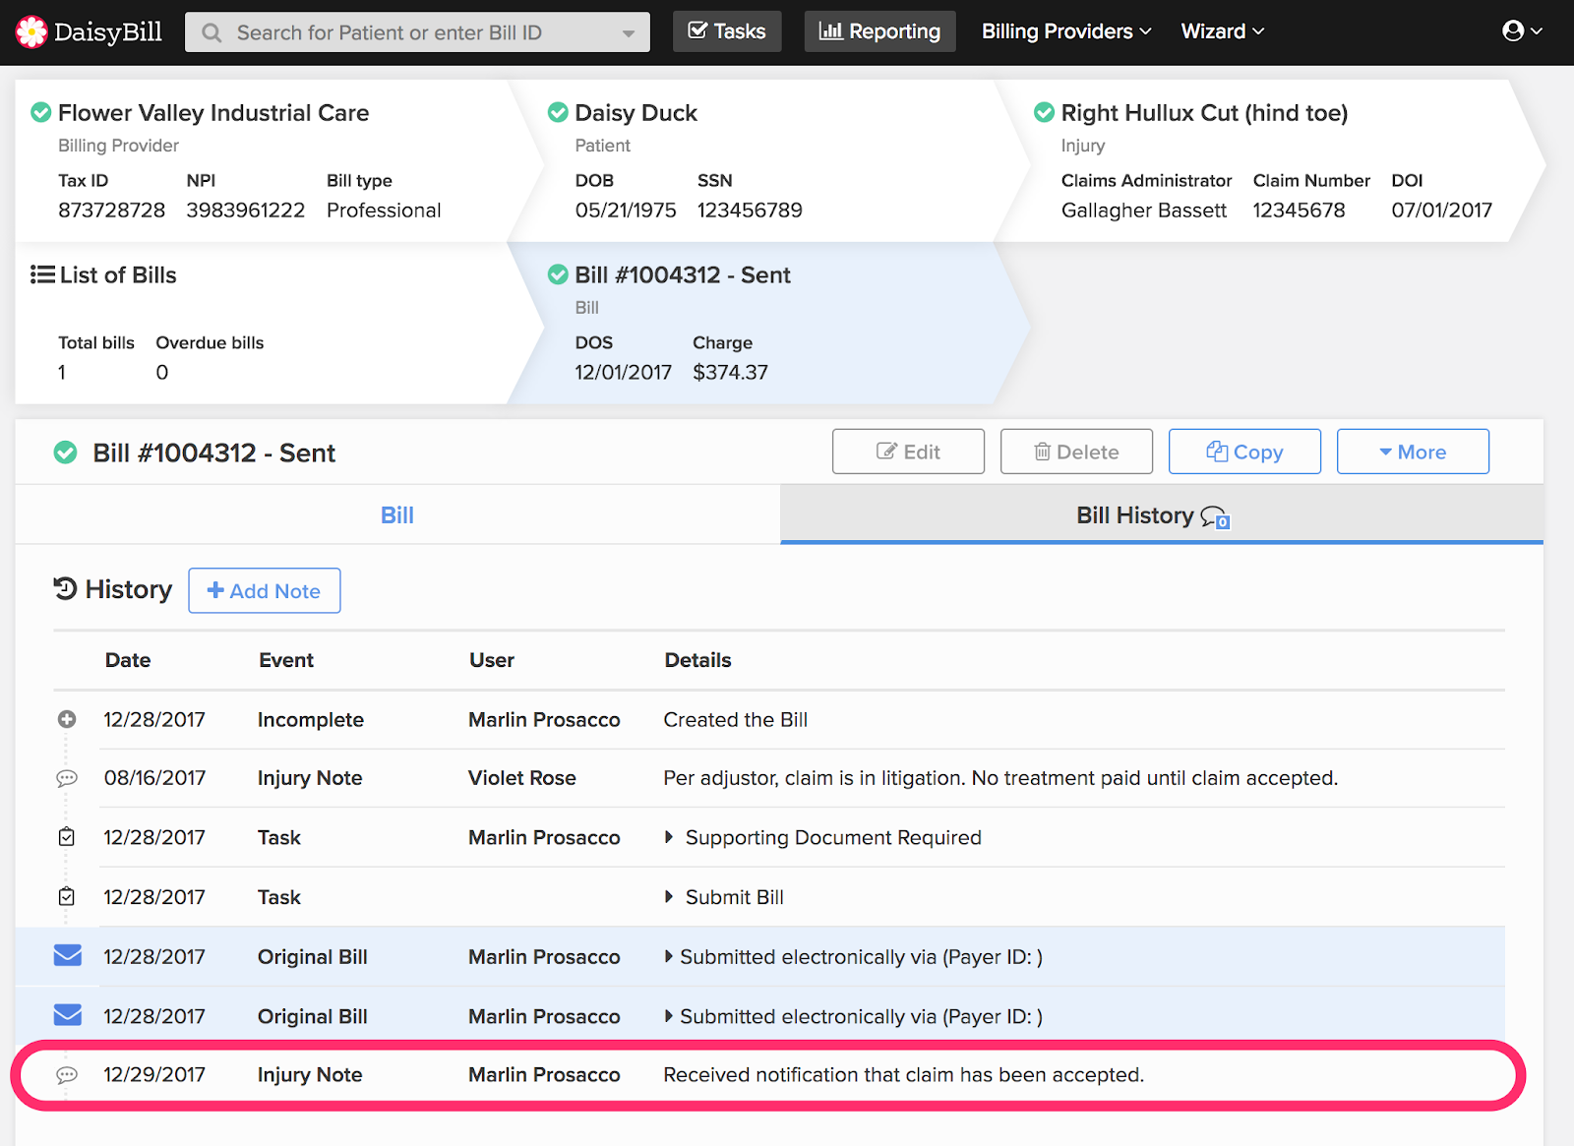Click the SSN value 123456789
Image resolution: width=1574 pixels, height=1146 pixels.
[751, 210]
